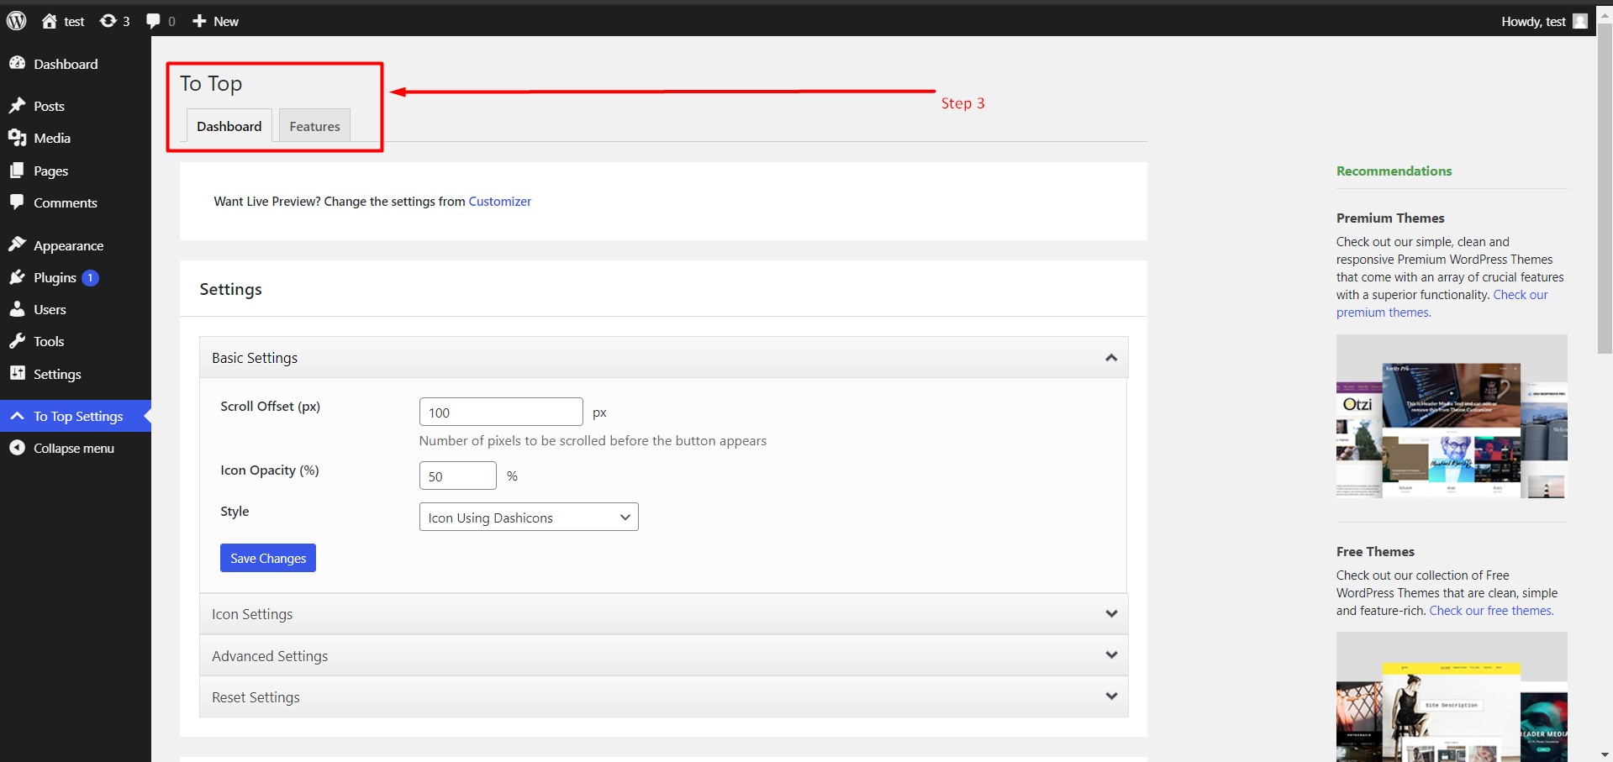The image size is (1613, 762).
Task: Switch to the Dashboard tab
Action: (x=229, y=126)
